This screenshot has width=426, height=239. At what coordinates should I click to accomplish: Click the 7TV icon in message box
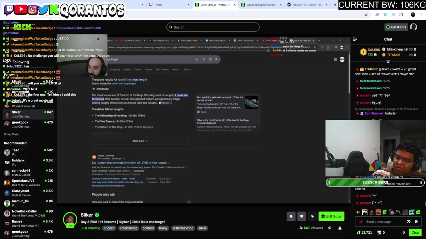pyautogui.click(x=409, y=222)
